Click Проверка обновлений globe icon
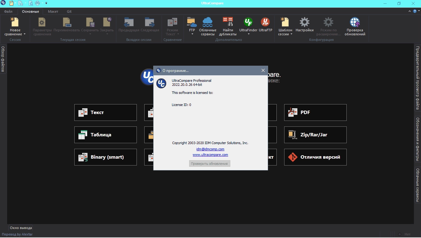Viewport: 421px width, 238px height. (x=355, y=22)
